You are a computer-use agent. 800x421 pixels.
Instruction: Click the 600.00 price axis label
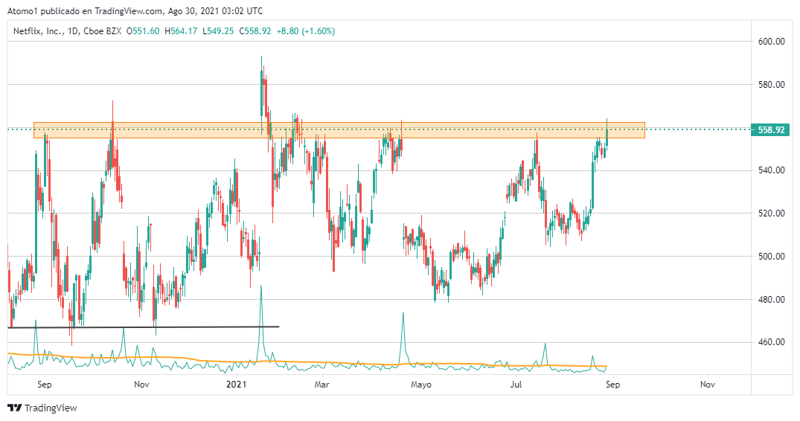click(x=771, y=42)
